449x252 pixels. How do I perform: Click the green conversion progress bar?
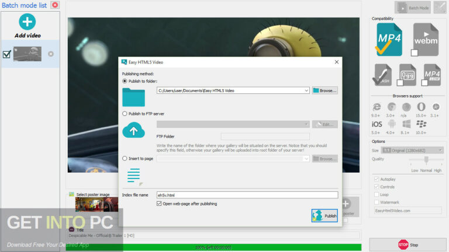(213, 247)
